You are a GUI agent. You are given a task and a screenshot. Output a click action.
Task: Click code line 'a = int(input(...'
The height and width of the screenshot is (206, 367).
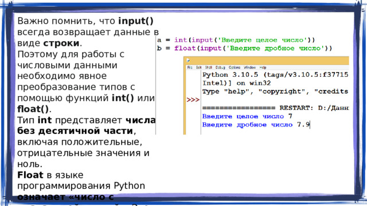pyautogui.click(x=236, y=40)
